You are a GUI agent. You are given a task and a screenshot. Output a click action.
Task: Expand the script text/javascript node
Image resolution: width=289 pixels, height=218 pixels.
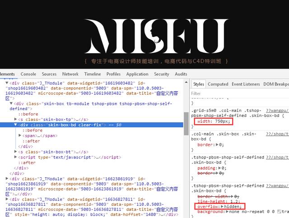15,157
